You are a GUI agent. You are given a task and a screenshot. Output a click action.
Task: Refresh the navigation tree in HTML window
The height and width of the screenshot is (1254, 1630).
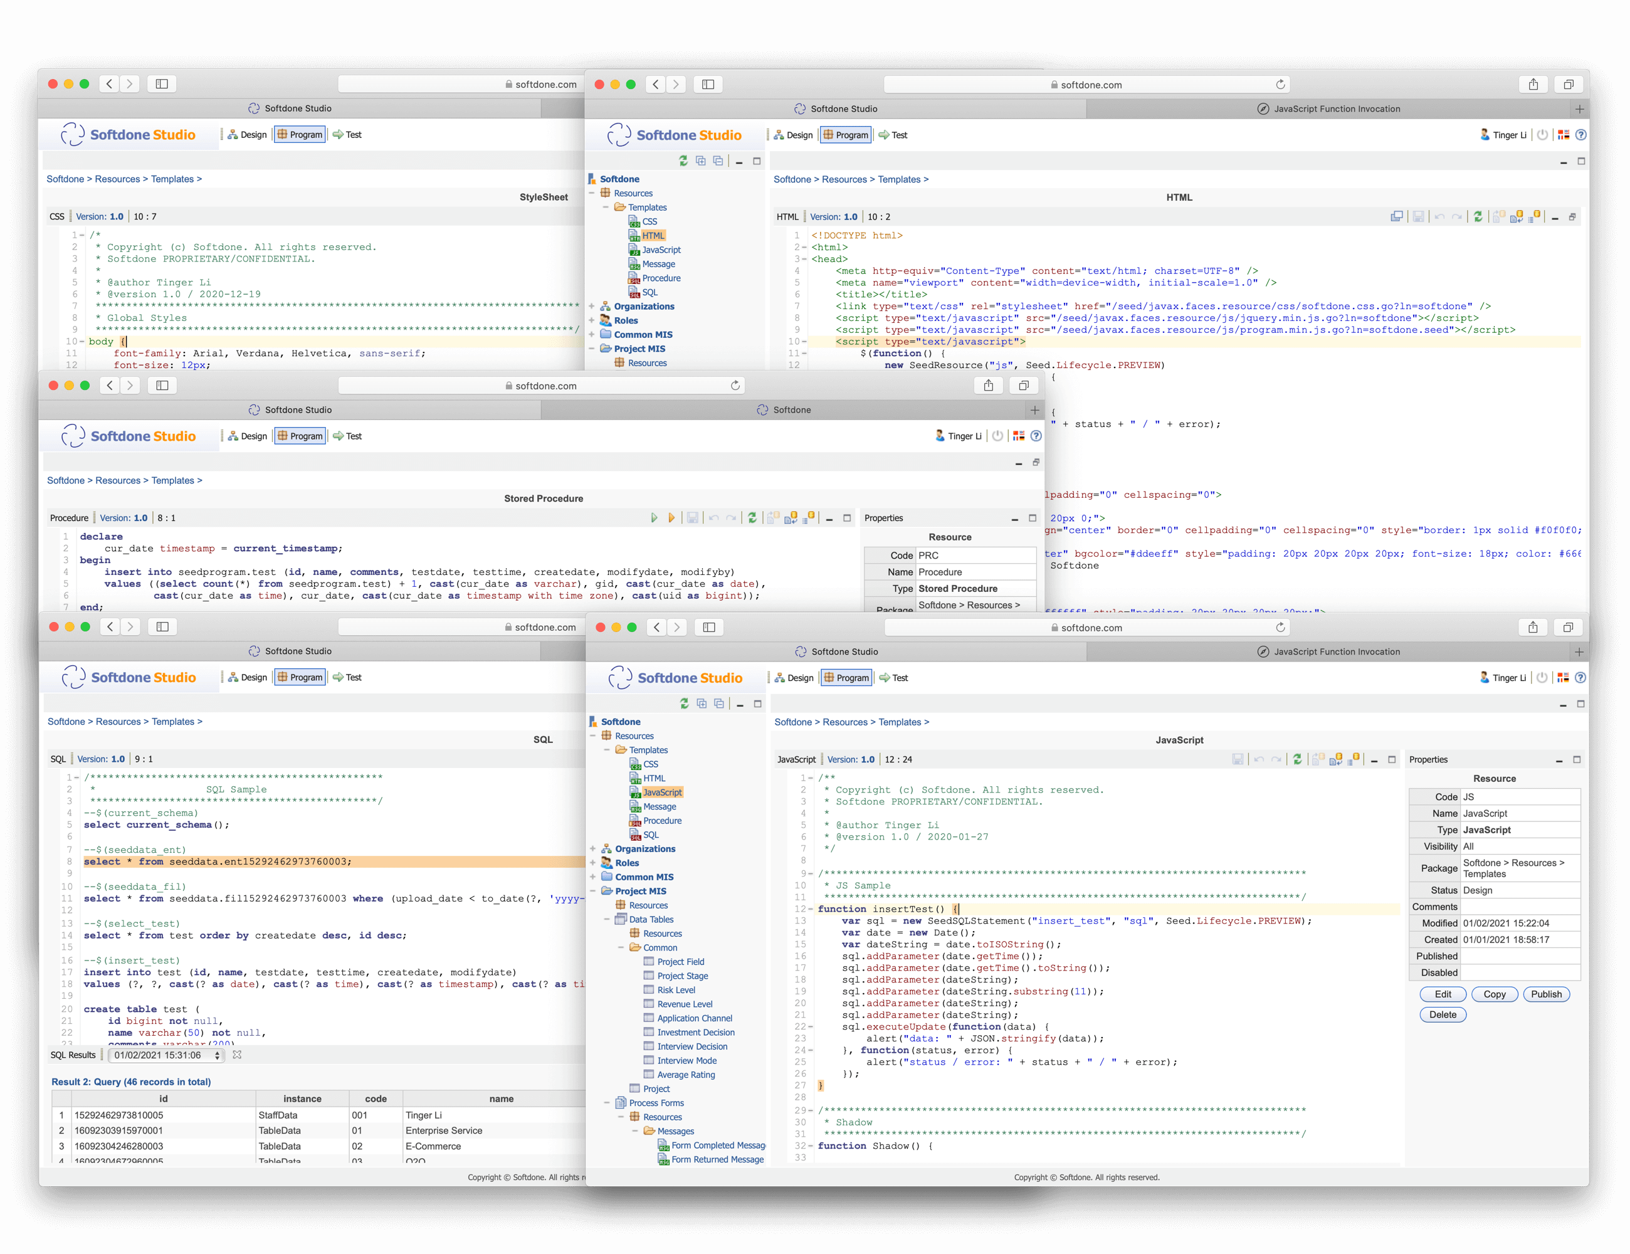point(683,161)
